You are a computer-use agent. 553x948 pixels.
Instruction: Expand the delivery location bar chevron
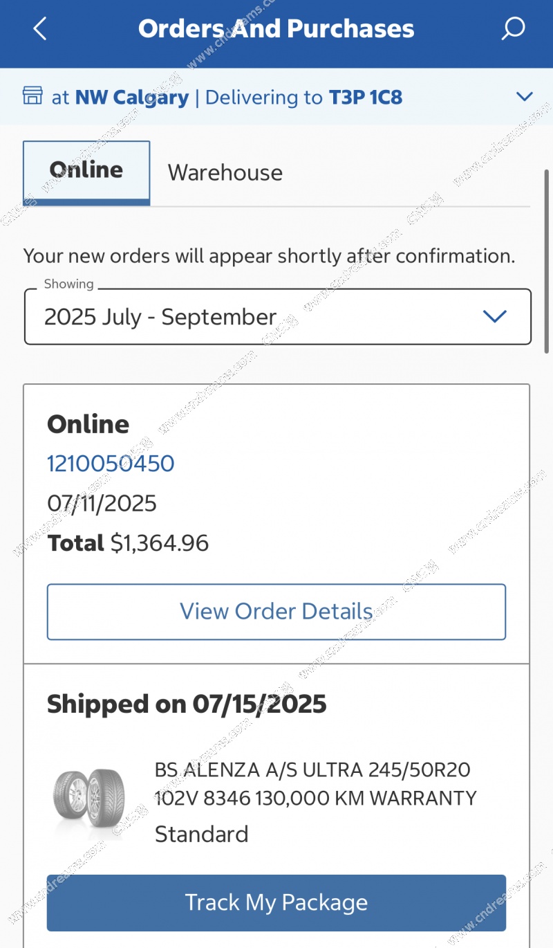coord(525,97)
